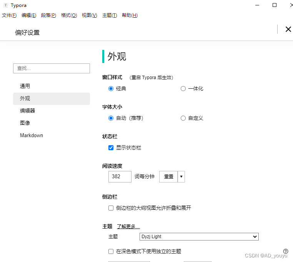Maximize the Typora window
The height and width of the screenshot is (262, 293).
point(275,5)
